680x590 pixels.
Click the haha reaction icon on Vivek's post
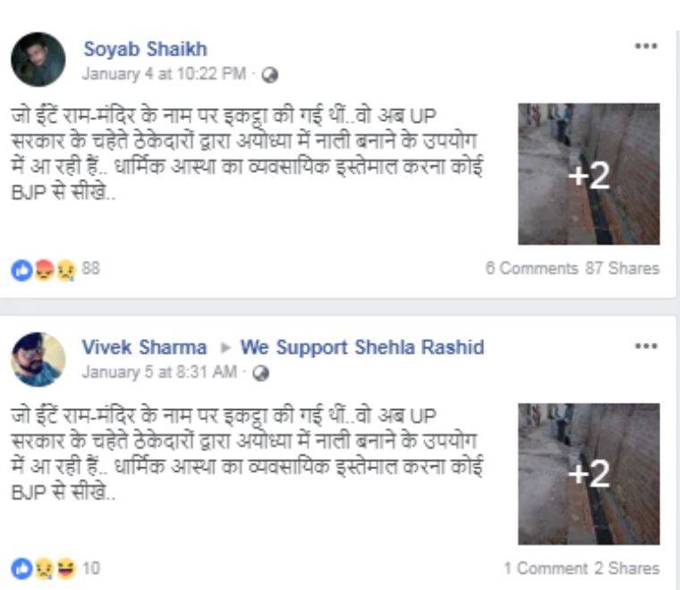coord(66,569)
